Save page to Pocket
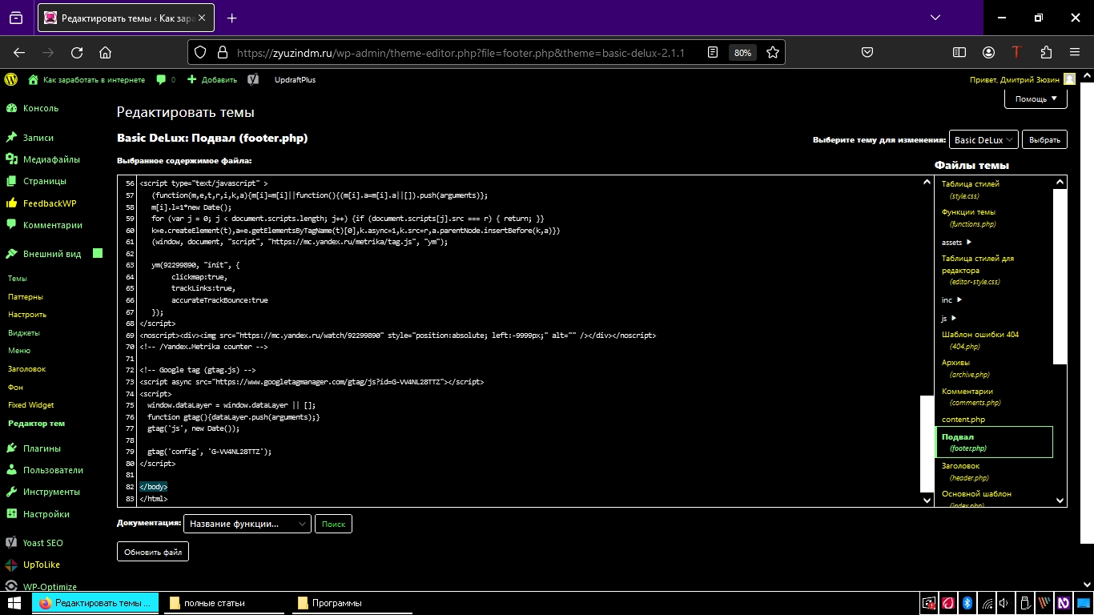The image size is (1094, 615). (867, 53)
